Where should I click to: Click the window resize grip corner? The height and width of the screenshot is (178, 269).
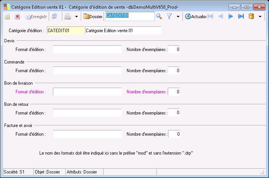pyautogui.click(x=262, y=172)
